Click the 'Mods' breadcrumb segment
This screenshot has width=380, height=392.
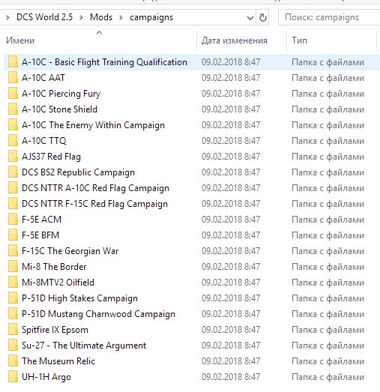tap(101, 17)
